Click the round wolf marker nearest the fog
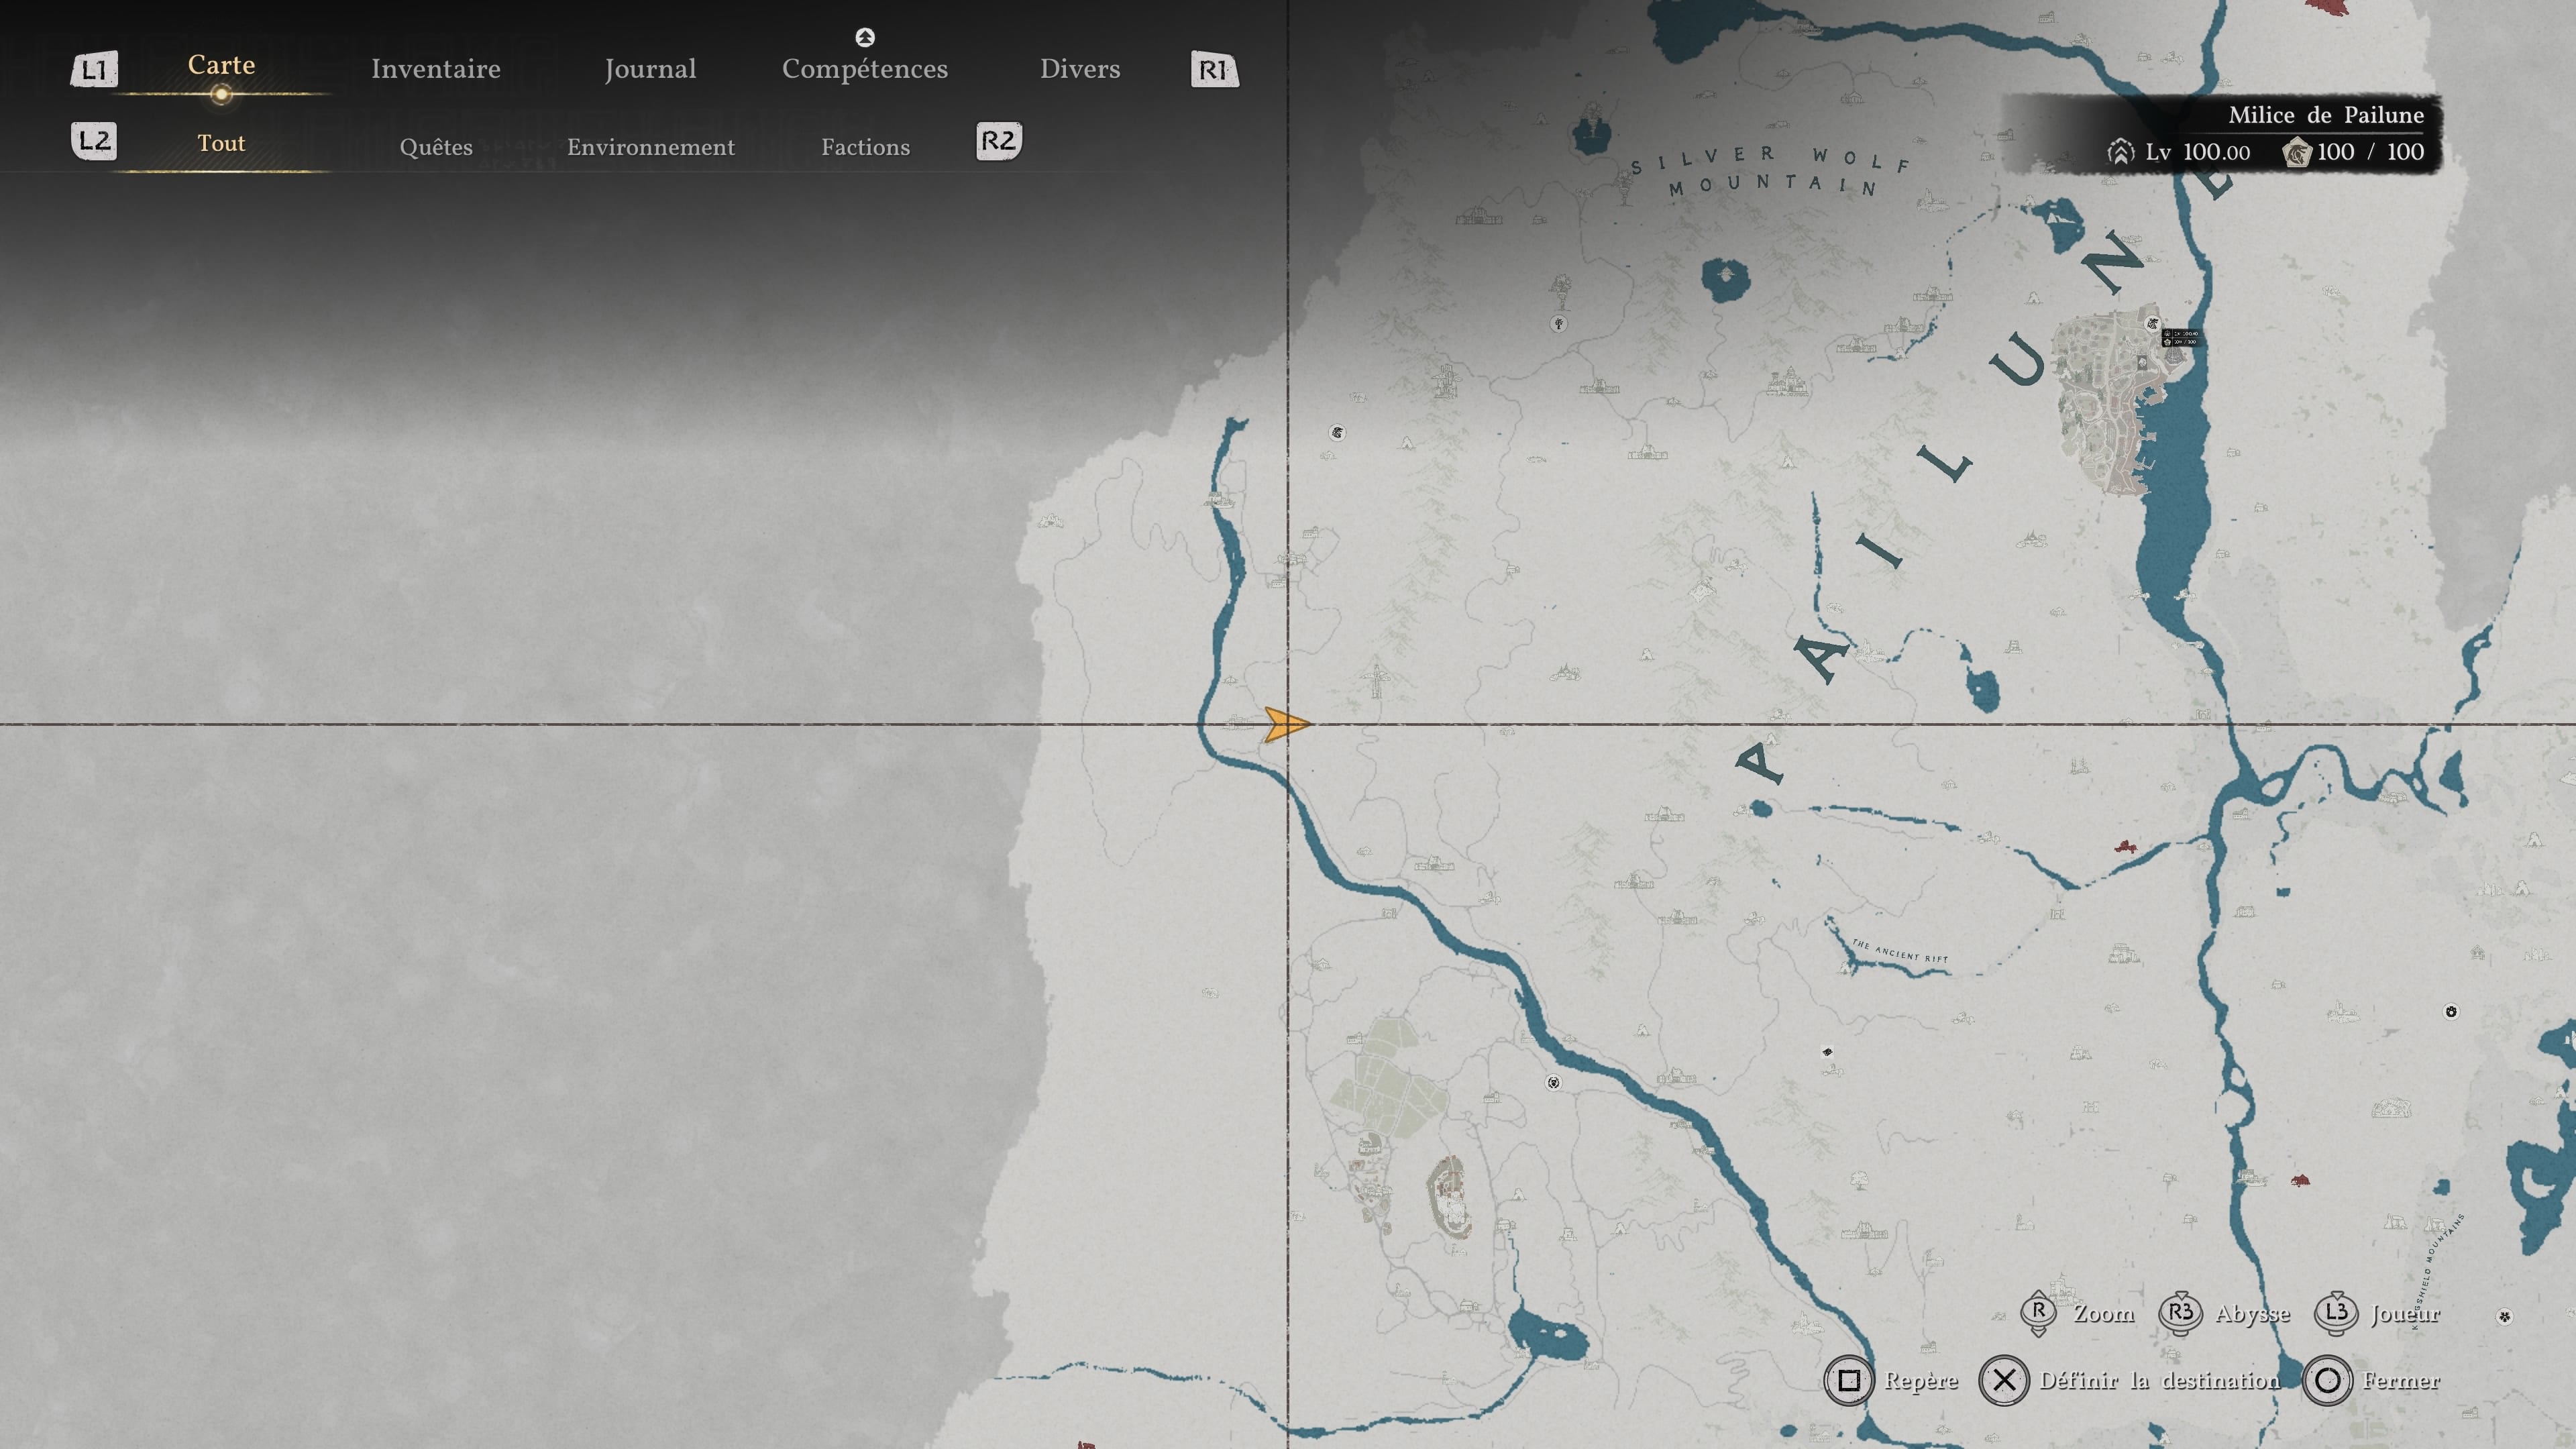Image resolution: width=2576 pixels, height=1449 pixels. click(x=1337, y=433)
